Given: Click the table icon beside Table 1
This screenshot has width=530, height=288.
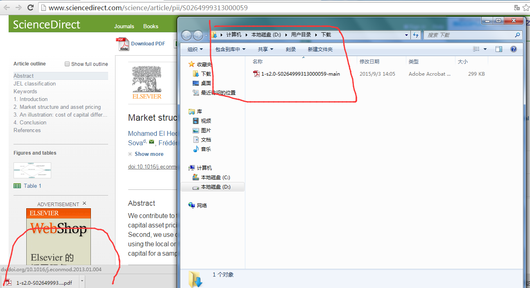Looking at the screenshot, I should (x=17, y=186).
